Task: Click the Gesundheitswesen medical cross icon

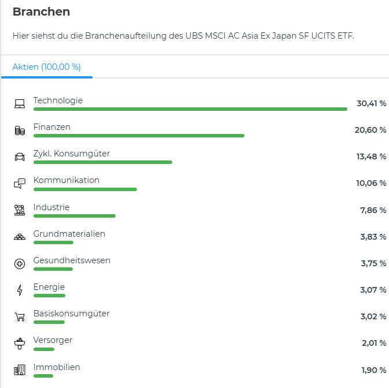Action: [x=20, y=263]
